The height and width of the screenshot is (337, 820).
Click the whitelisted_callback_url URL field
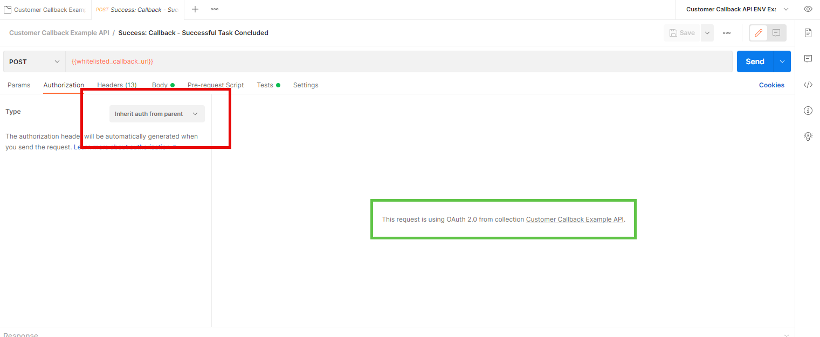pyautogui.click(x=398, y=61)
